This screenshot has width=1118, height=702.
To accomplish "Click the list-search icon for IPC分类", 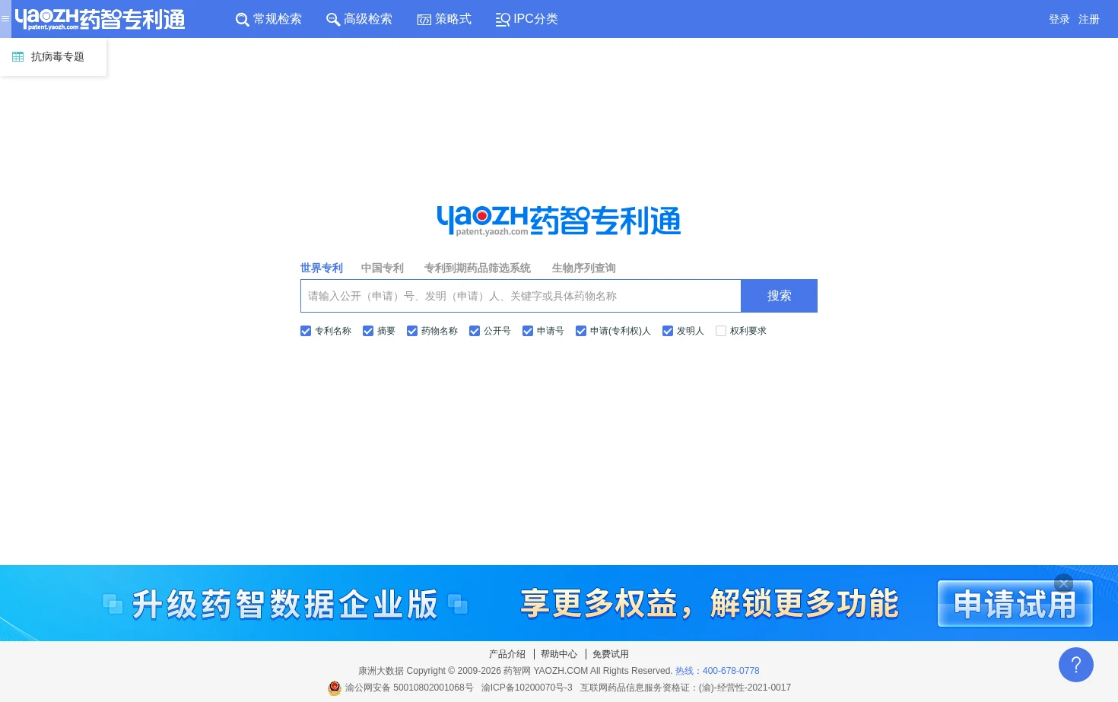I will tap(503, 20).
